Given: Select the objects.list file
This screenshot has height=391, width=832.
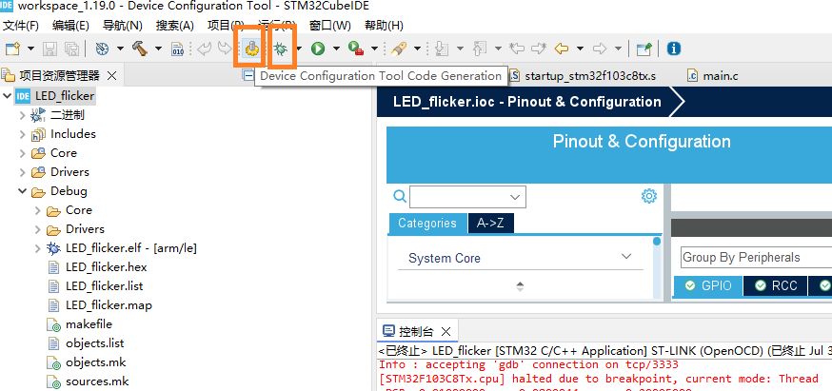Looking at the screenshot, I should (94, 343).
